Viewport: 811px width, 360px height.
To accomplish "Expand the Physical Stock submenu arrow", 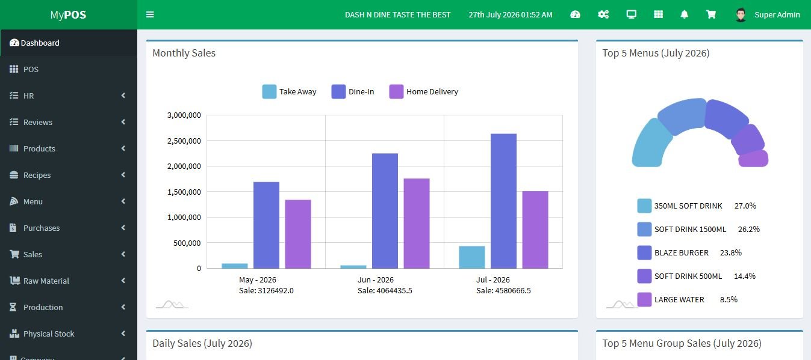I will 123,334.
